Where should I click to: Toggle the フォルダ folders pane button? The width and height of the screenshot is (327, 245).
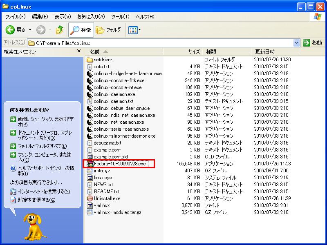[x=108, y=30]
